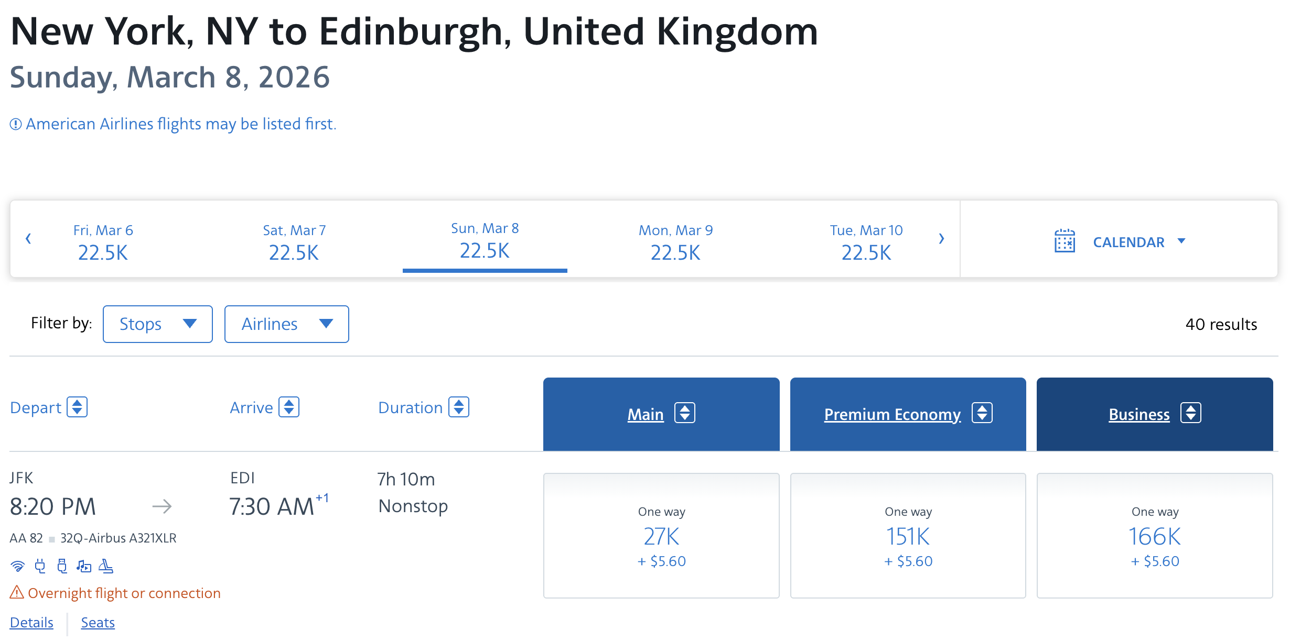The image size is (1290, 642).
Task: Toggle sorting by Duration
Action: pos(459,407)
